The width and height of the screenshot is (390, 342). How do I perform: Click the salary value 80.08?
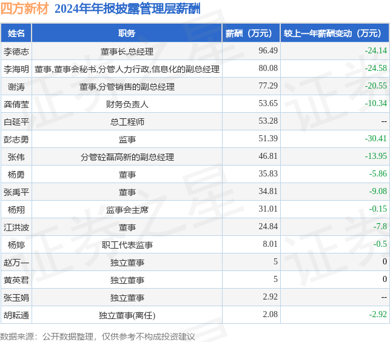[268, 68]
